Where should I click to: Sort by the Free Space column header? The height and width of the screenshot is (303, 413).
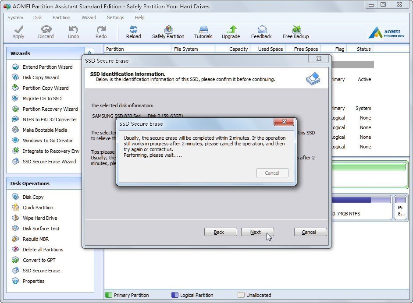click(x=303, y=49)
